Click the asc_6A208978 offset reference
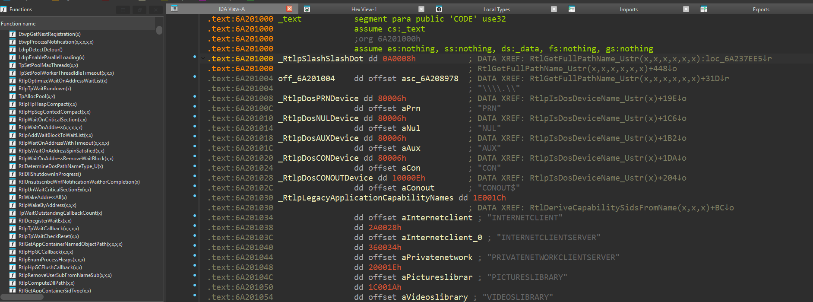 click(430, 79)
